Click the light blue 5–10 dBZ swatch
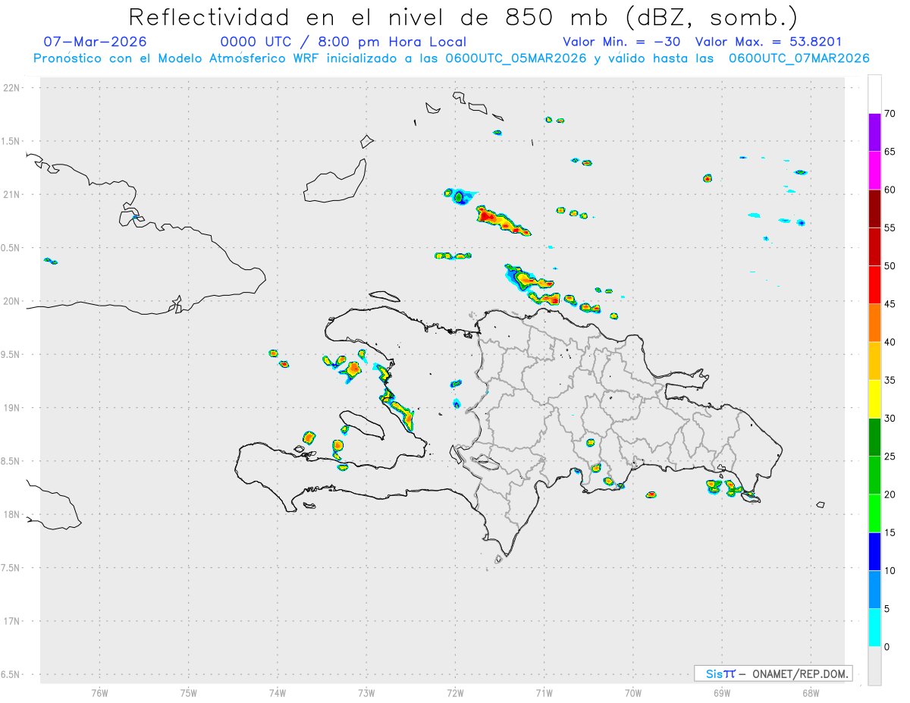The height and width of the screenshot is (703, 910). coord(874,589)
